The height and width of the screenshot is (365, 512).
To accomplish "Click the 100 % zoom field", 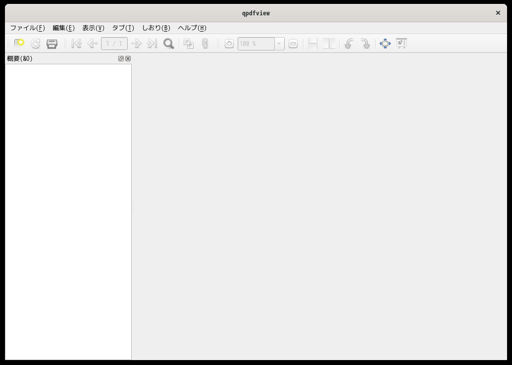I will pyautogui.click(x=256, y=44).
